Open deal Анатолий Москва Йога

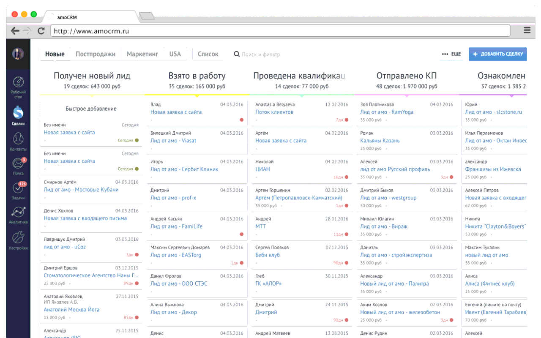(72, 310)
